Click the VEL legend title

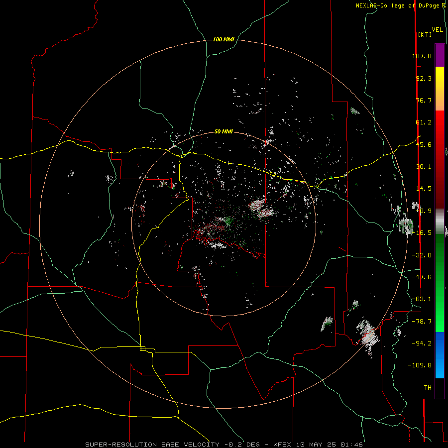(x=438, y=30)
